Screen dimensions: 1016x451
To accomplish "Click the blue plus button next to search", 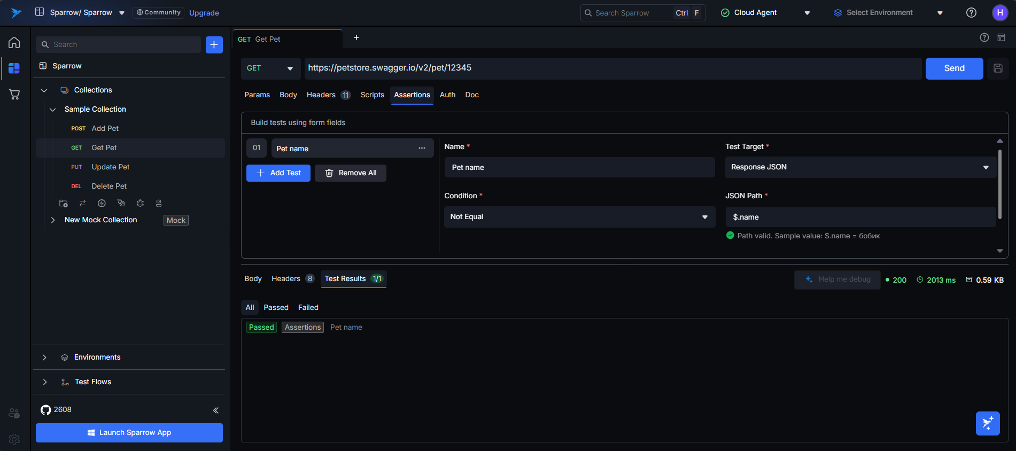I will [214, 45].
